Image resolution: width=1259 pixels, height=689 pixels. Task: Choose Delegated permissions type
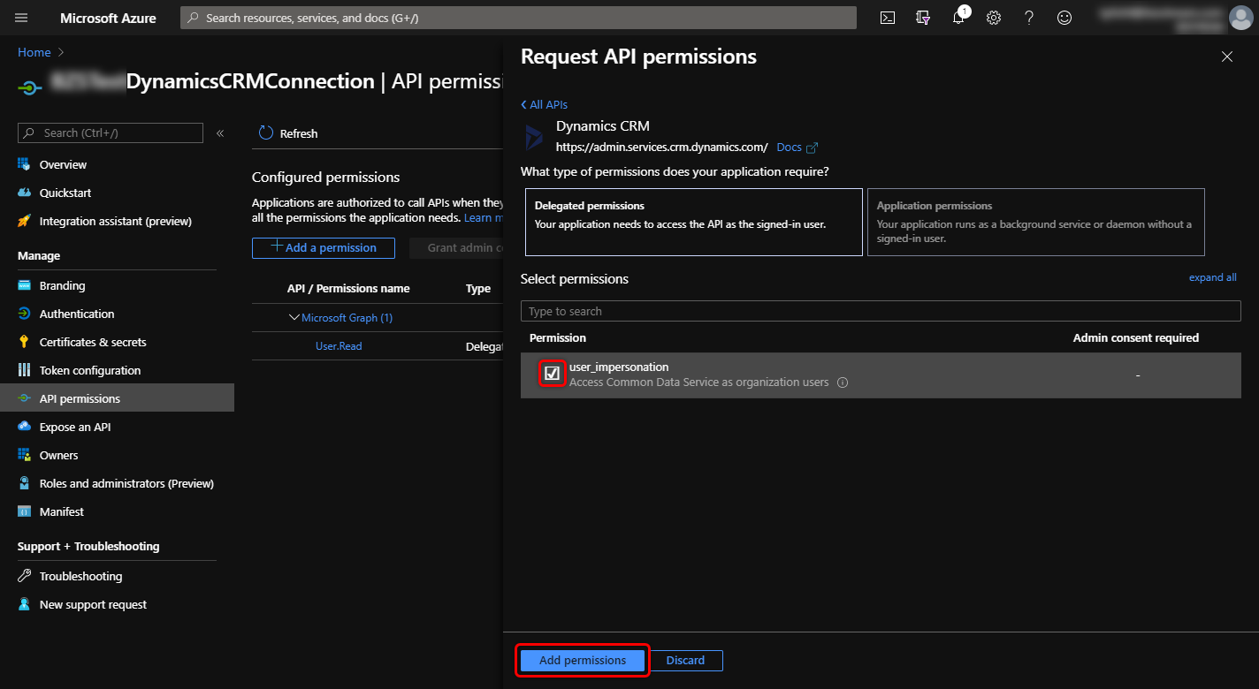click(694, 222)
